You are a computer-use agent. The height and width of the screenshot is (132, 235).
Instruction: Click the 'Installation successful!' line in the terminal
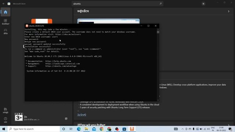[38, 47]
